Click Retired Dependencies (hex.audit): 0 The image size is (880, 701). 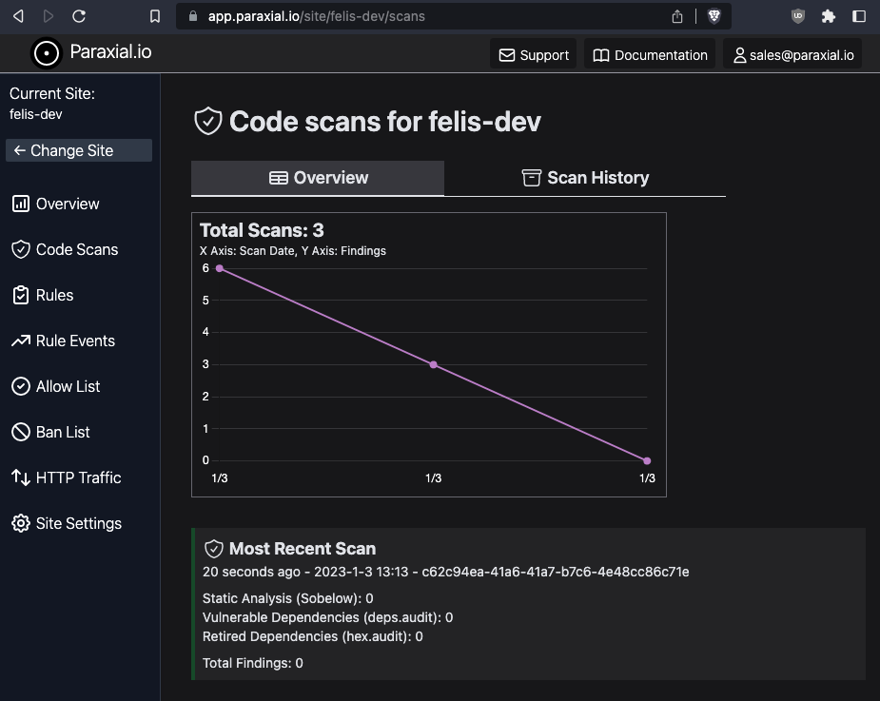[313, 636]
